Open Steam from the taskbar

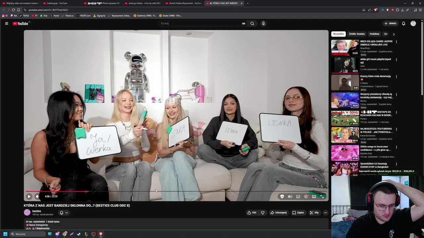(79, 234)
